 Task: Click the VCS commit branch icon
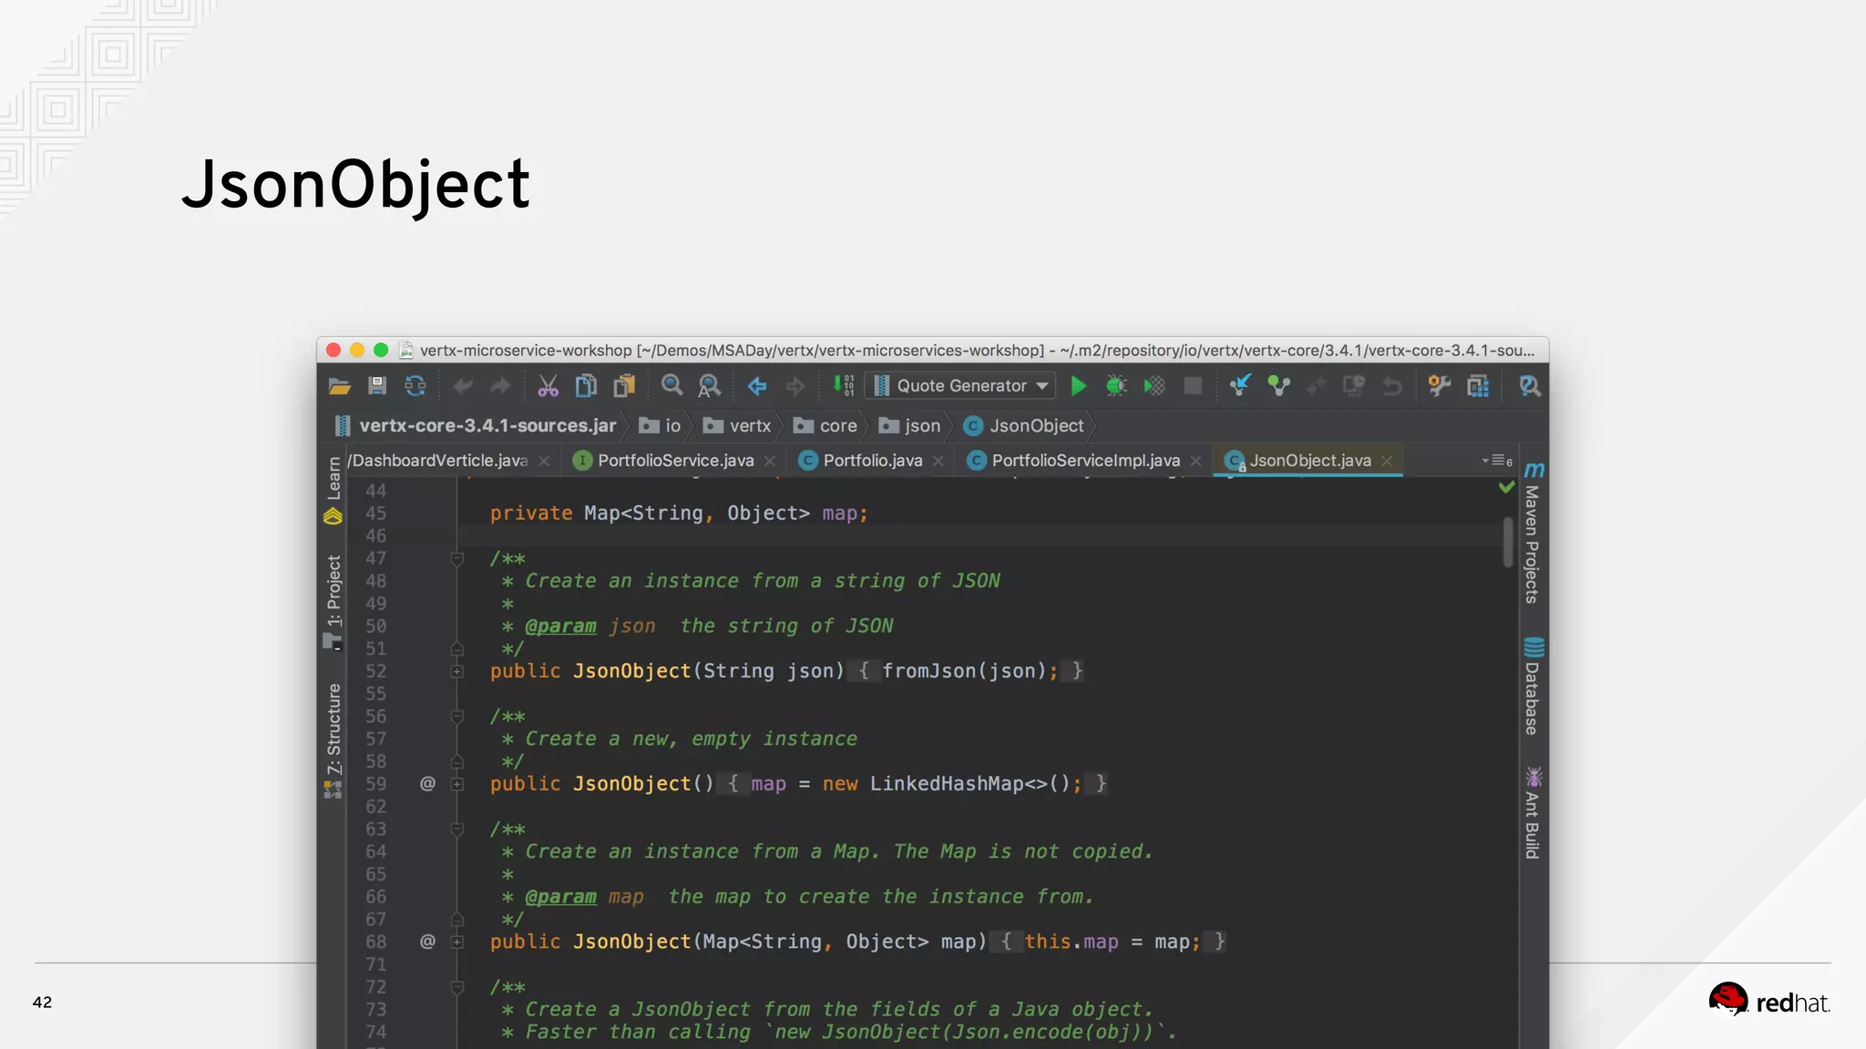(x=1278, y=386)
